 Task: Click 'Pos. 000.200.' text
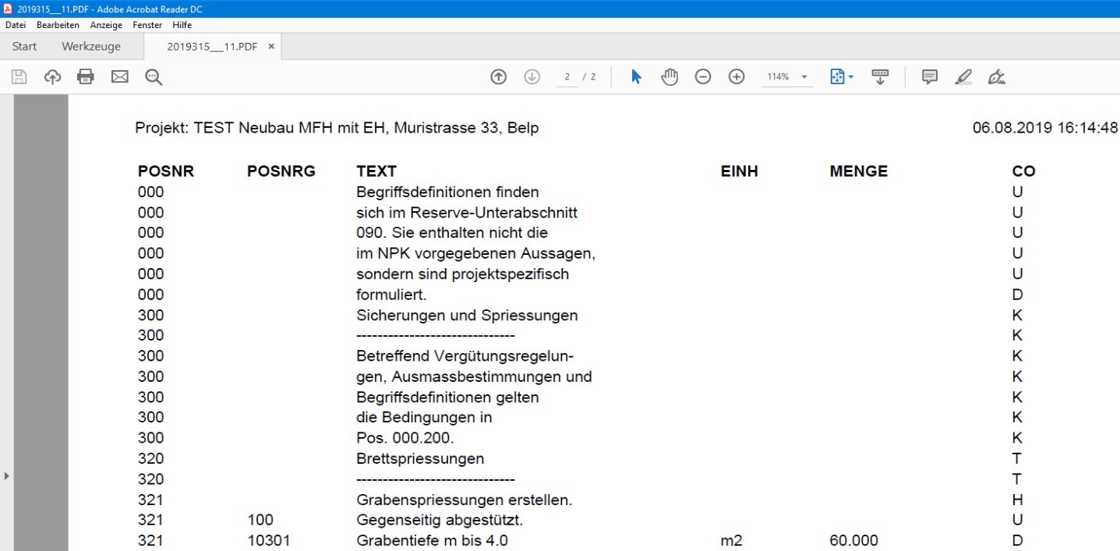(x=405, y=438)
